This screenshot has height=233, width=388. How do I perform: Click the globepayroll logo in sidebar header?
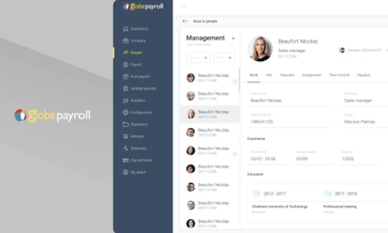tap(143, 6)
